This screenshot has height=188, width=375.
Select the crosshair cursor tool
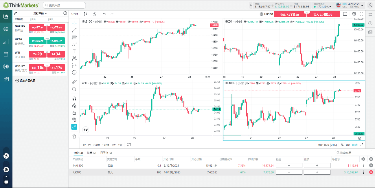click(74, 23)
